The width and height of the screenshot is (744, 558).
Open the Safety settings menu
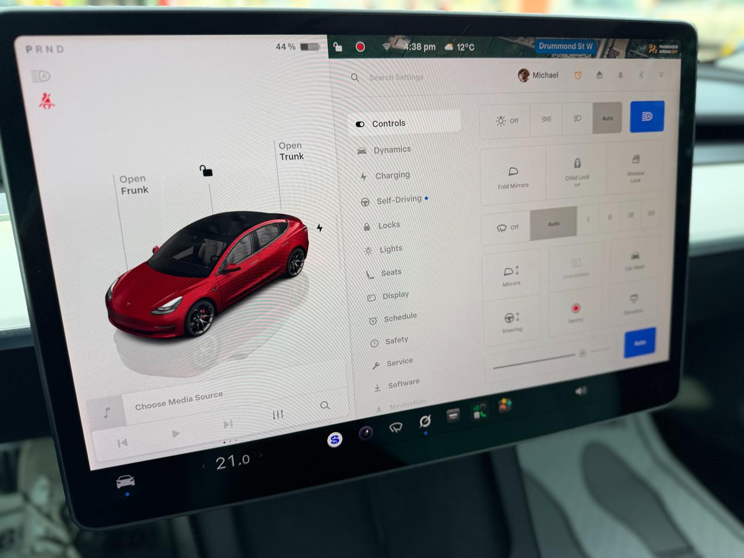click(389, 341)
